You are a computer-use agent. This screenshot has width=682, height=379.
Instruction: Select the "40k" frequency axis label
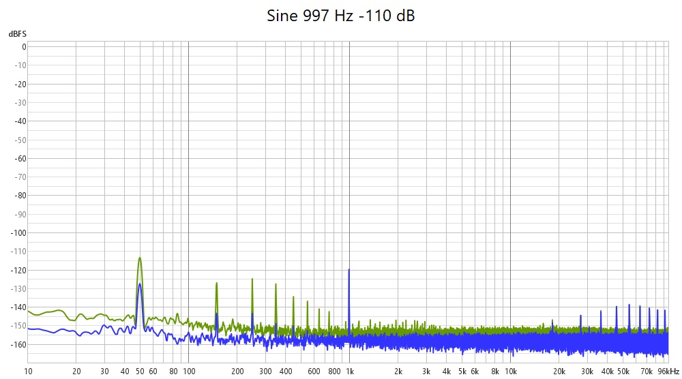(x=608, y=372)
